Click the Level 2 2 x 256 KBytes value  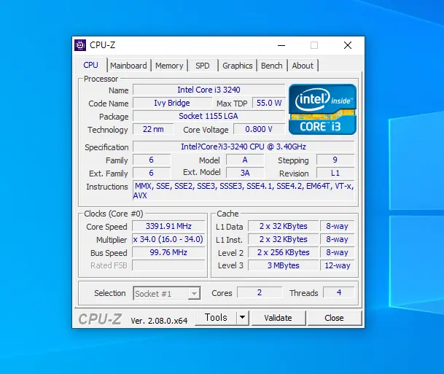[x=284, y=252]
